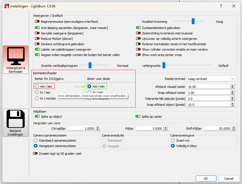The width and height of the screenshot is (242, 184).
Task: Click the Ctrl-pijltje value field
Action: point(82,128)
